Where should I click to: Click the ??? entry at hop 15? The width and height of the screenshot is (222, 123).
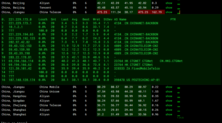point(11,76)
